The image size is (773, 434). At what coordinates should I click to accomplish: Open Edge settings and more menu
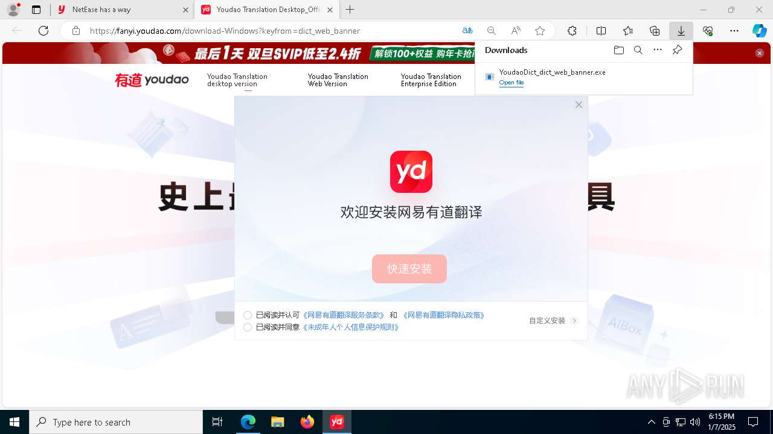pos(734,31)
